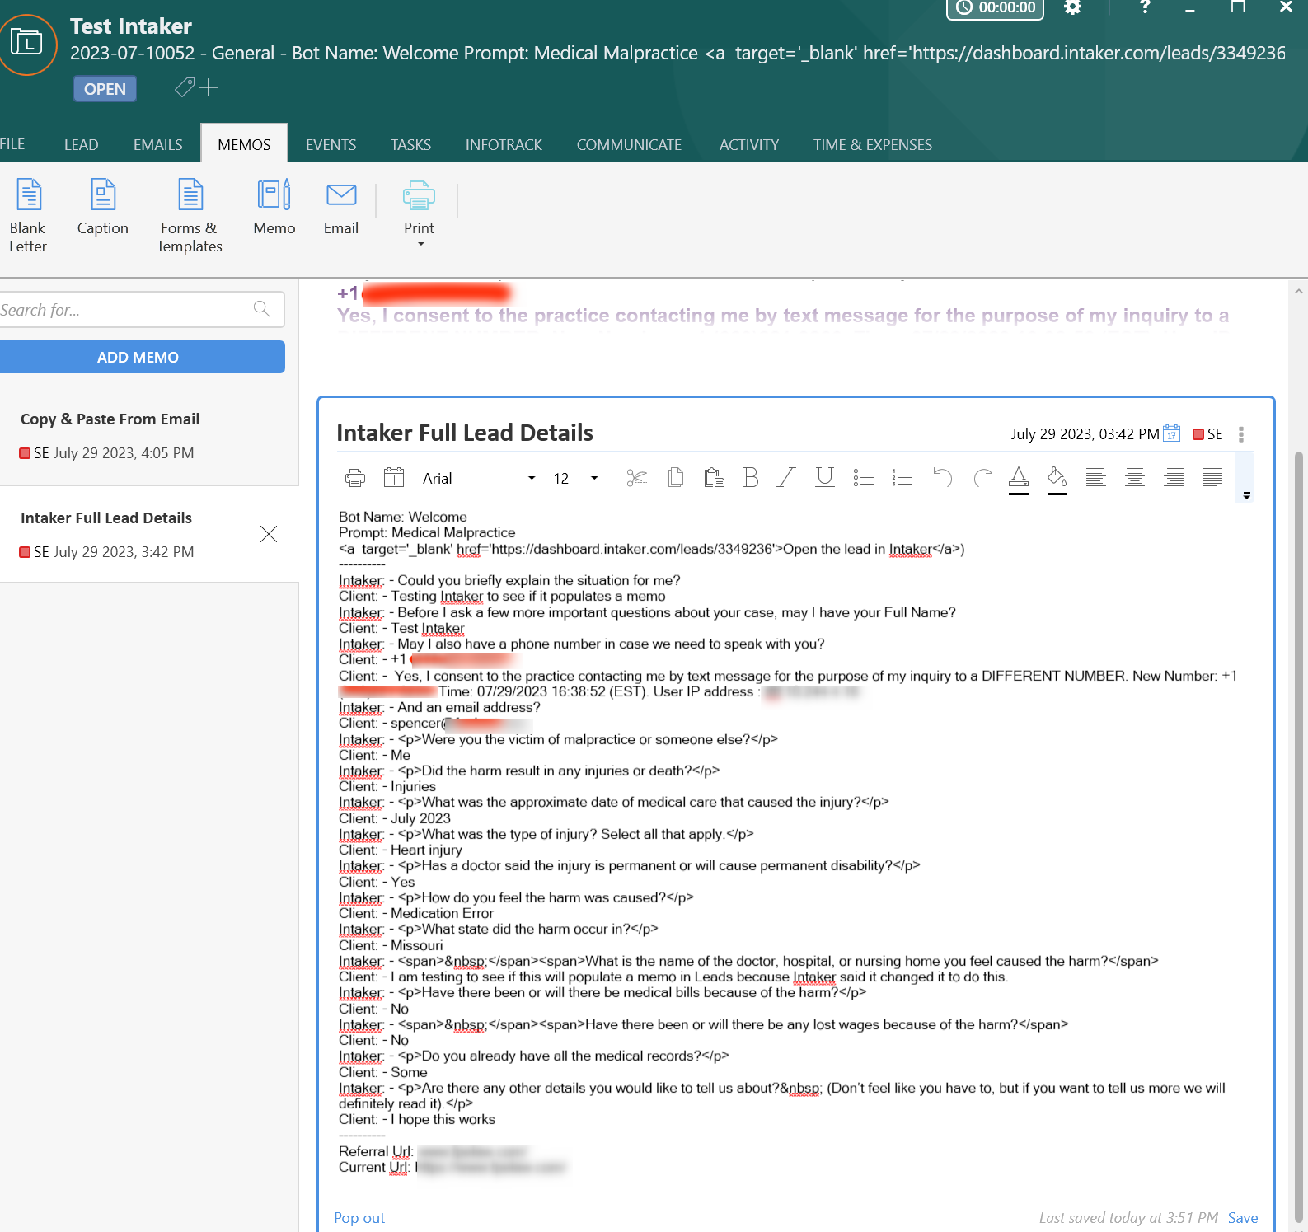
Task: Toggle bulleted list
Action: pos(863,478)
